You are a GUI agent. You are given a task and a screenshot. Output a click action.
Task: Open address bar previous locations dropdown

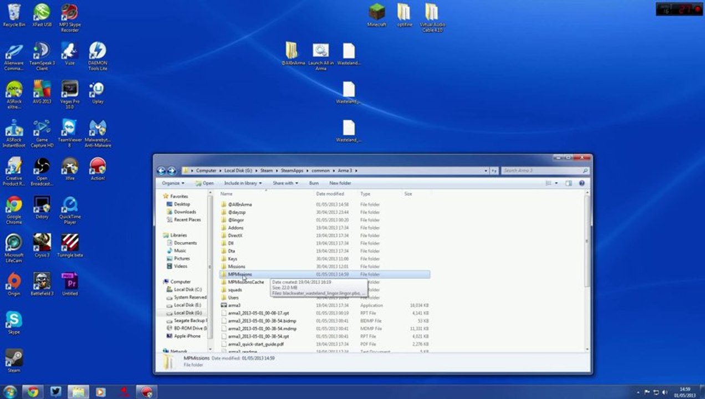coord(485,171)
